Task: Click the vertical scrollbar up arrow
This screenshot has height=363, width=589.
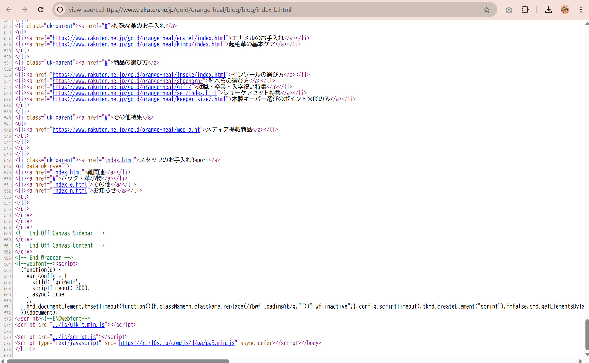Action: [587, 24]
